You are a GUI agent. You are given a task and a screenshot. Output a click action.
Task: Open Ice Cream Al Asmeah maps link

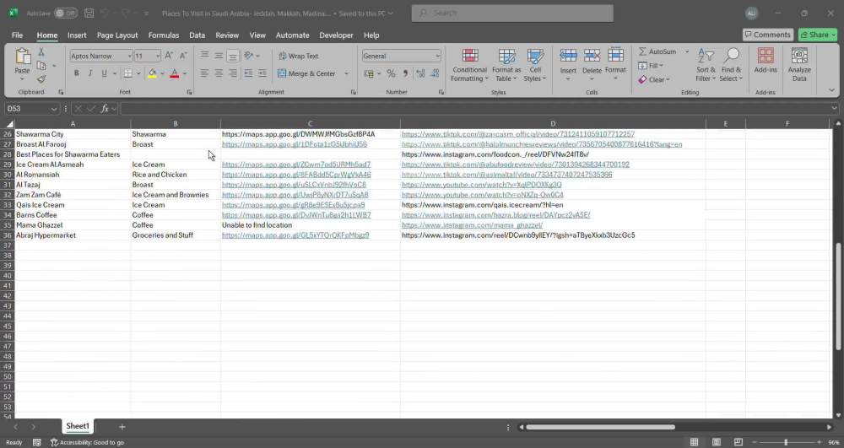[x=296, y=165]
